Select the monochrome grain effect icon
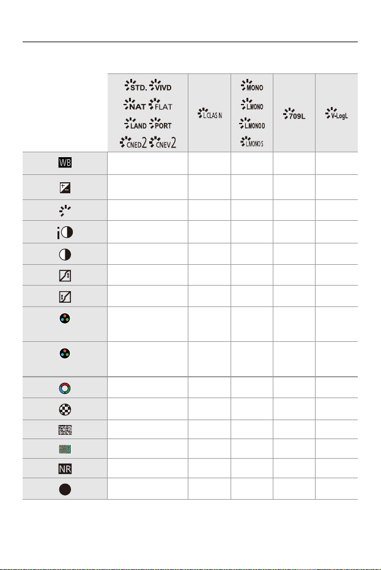 65,430
